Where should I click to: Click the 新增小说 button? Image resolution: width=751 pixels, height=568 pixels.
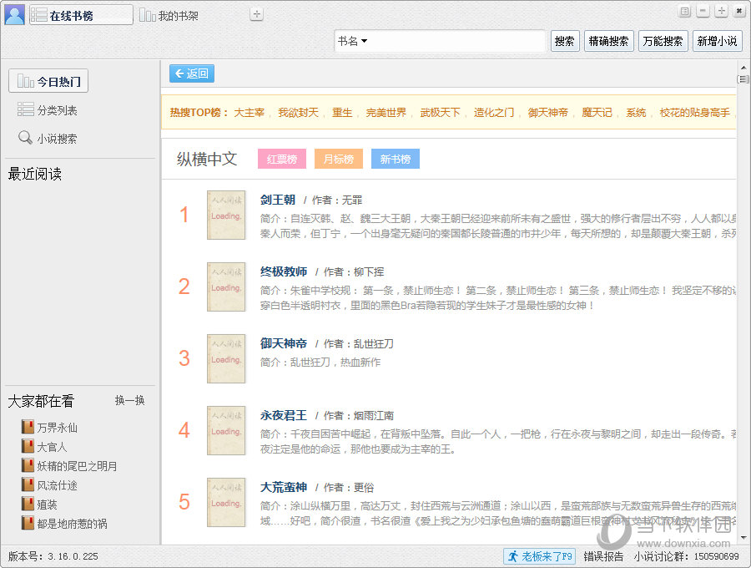click(717, 41)
